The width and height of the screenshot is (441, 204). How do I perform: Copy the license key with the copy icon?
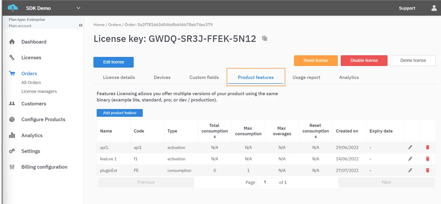[264, 38]
